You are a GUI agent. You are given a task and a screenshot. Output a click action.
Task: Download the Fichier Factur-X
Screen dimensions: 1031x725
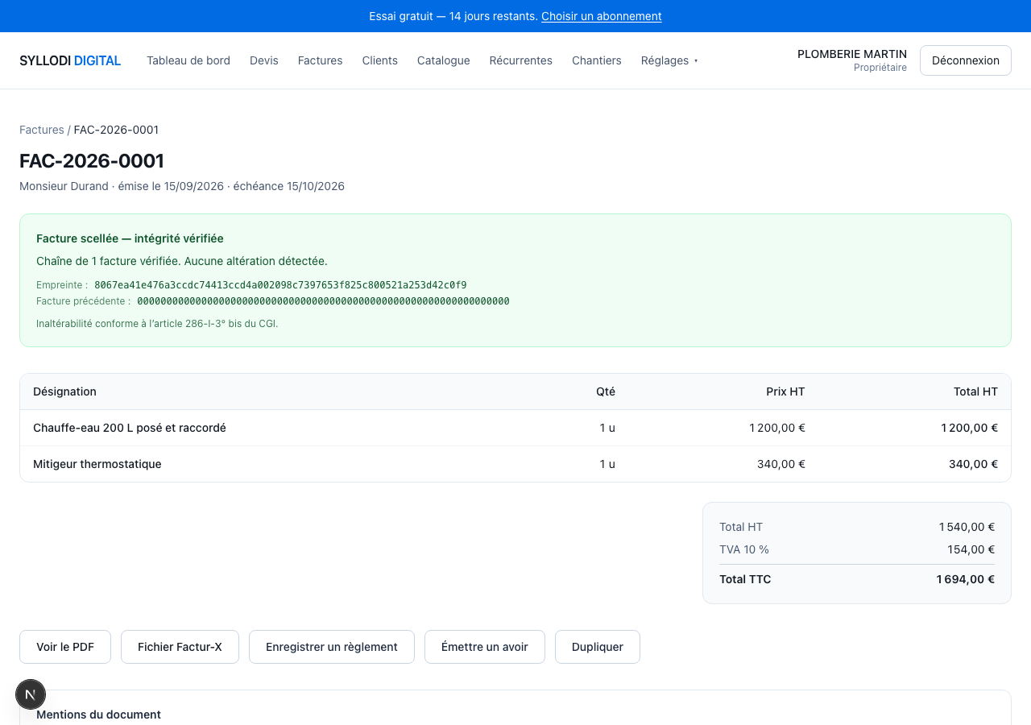(x=180, y=647)
